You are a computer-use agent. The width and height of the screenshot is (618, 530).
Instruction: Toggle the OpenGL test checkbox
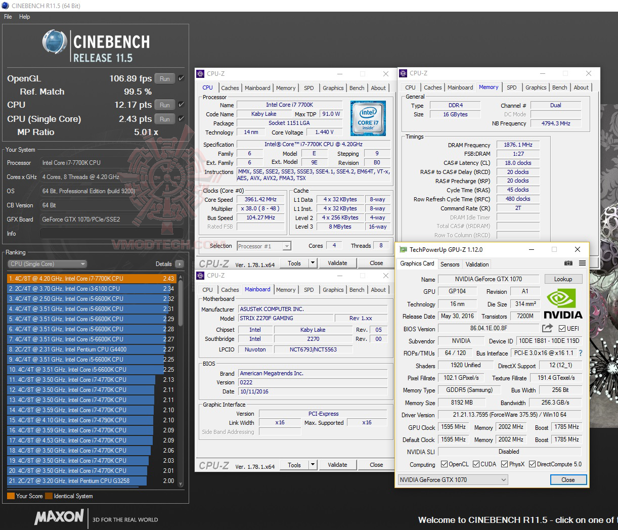click(182, 78)
